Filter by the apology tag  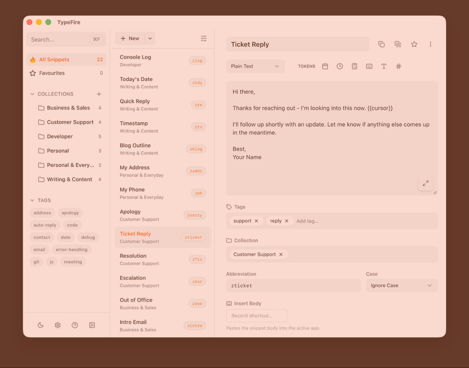pyautogui.click(x=70, y=213)
